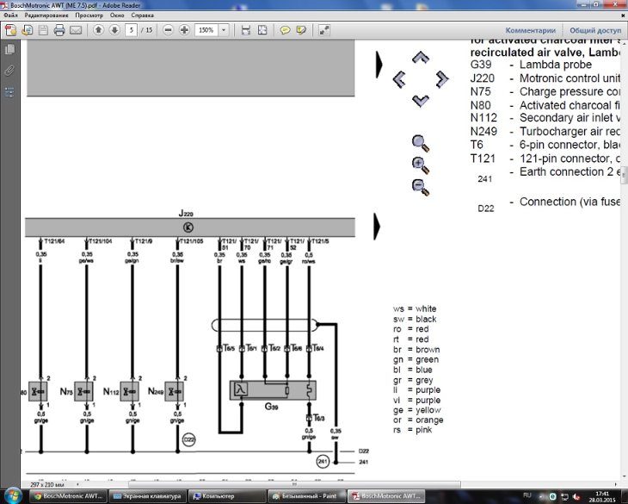Click the fit width scrolling icon
This screenshot has width=628, height=504.
(245, 30)
